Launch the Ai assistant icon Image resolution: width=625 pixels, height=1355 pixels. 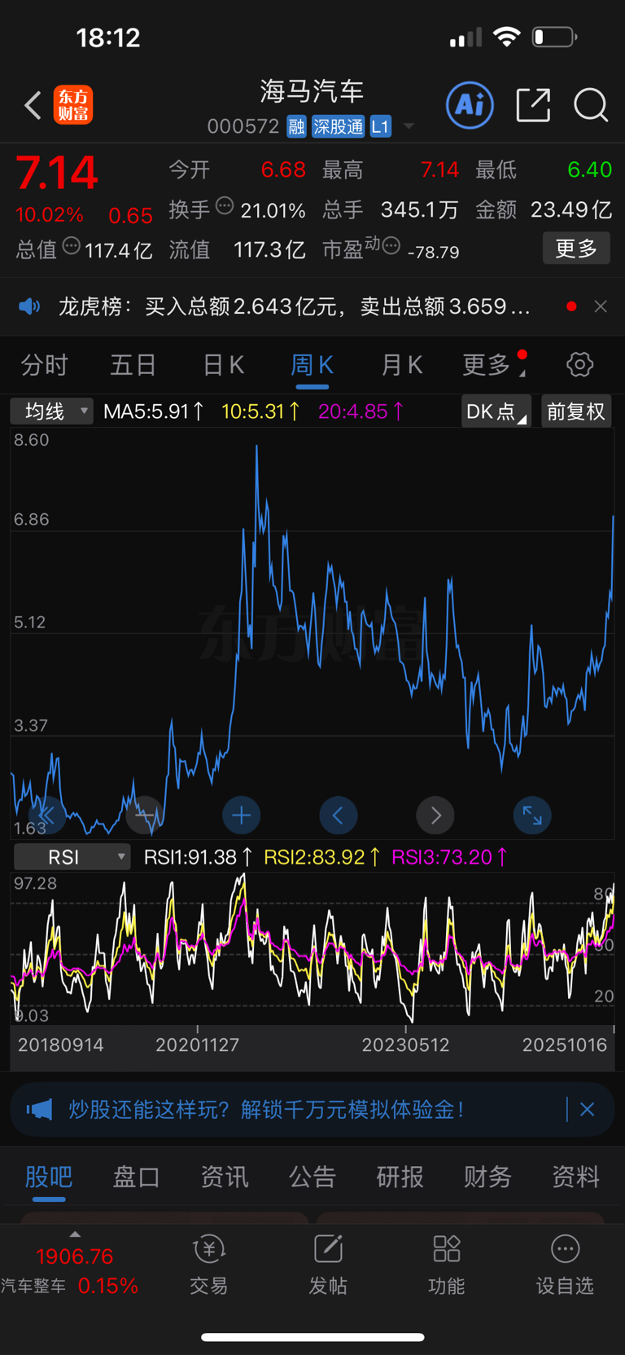tap(470, 105)
